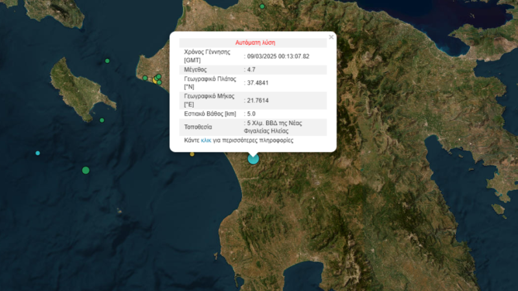This screenshot has height=291, width=518.
Task: Click the green marker just south of Zakynthos island
Action: pos(102,121)
